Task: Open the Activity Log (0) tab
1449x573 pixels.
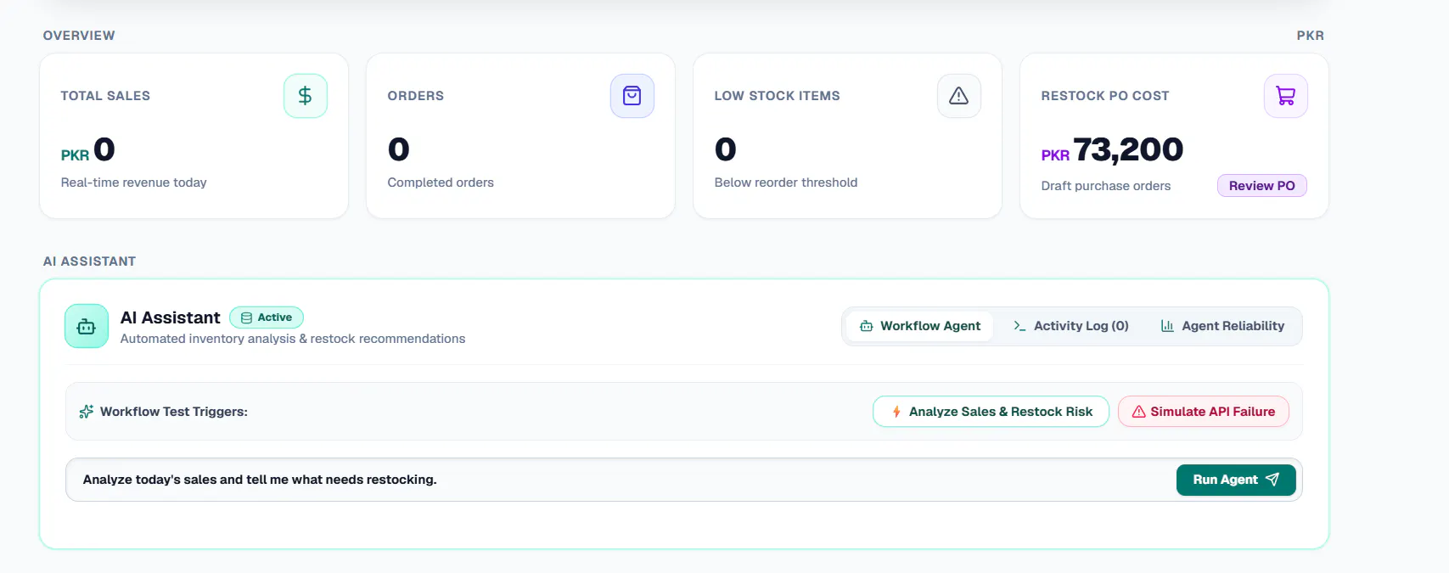Action: [1071, 326]
